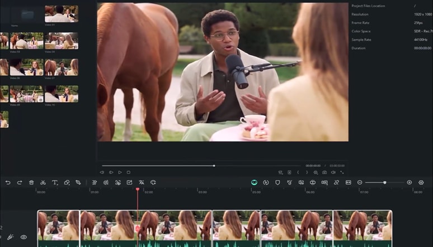Open preview view options eye dropdown
This screenshot has width=433, height=247.
pos(316,172)
